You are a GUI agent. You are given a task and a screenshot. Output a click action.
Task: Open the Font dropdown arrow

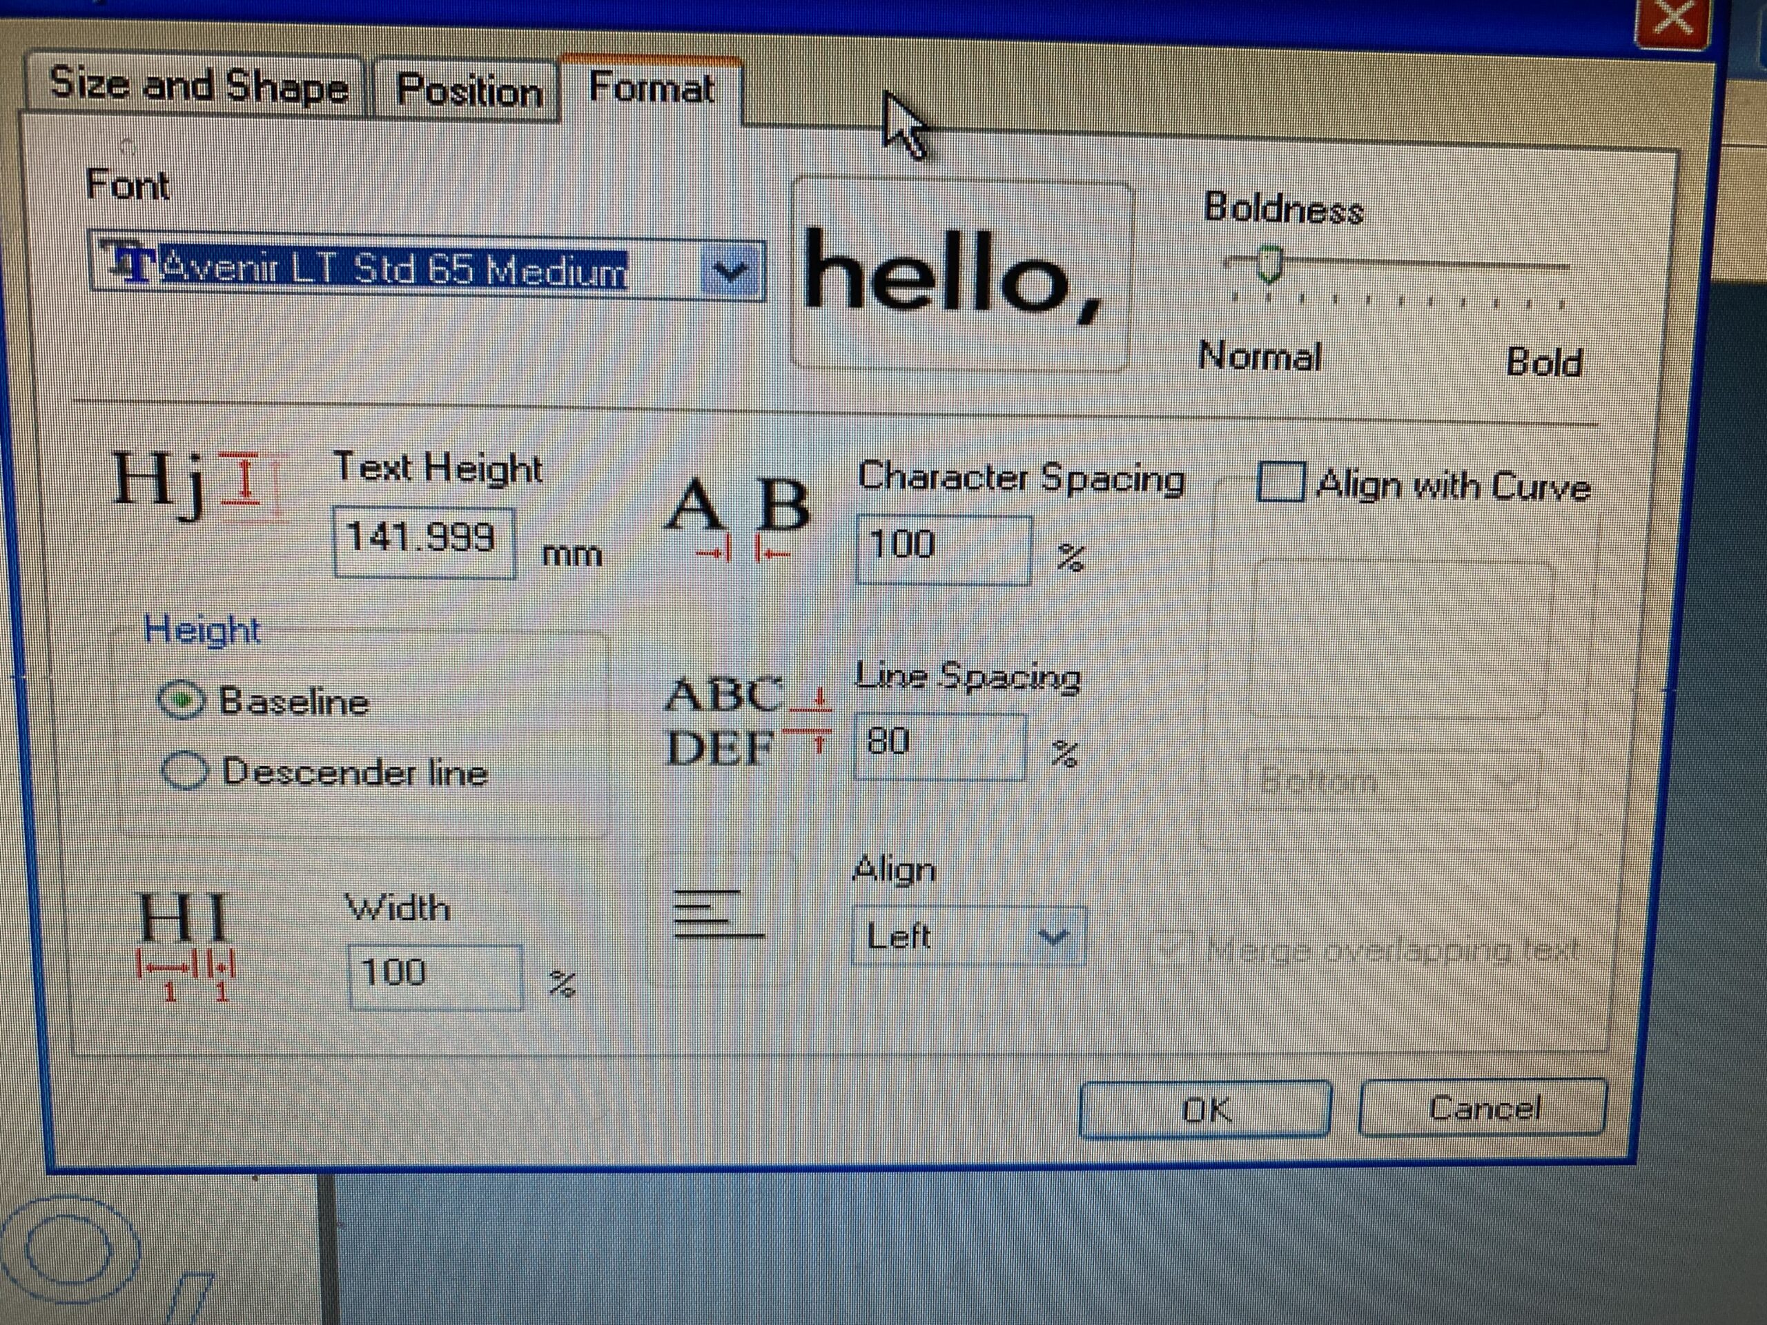pos(732,271)
